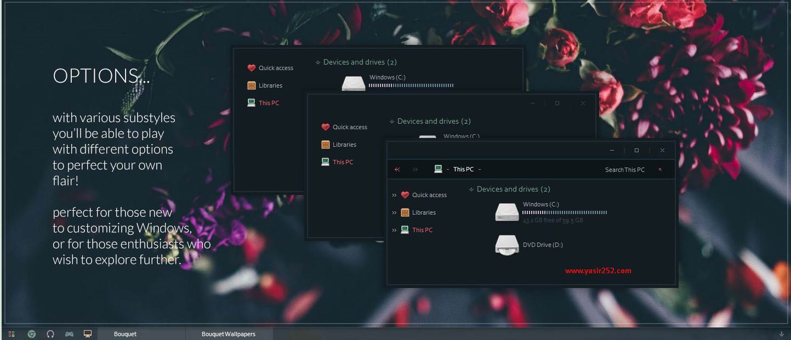This screenshot has width=791, height=340.
Task: Click the Search This PC field
Action: (625, 169)
